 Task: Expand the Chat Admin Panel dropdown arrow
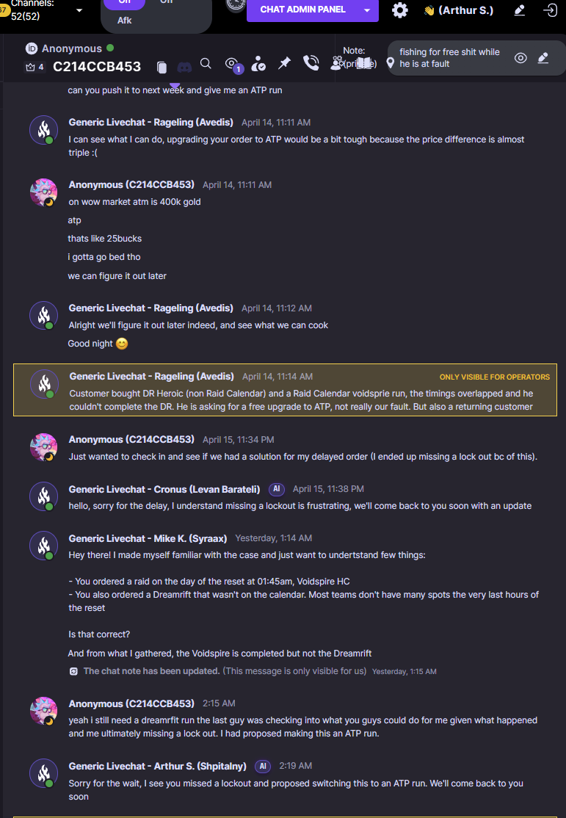click(367, 10)
